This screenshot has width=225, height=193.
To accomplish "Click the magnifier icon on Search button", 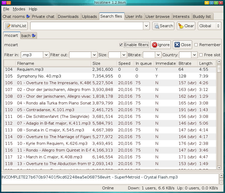I will click(157, 26).
